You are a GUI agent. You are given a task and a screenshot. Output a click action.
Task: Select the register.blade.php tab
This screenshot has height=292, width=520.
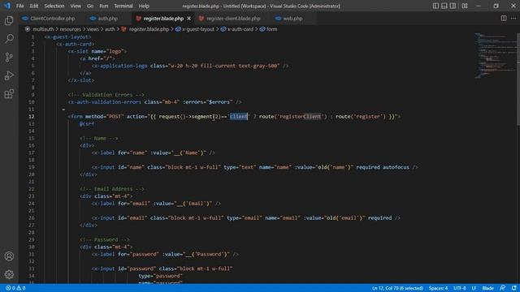pos(163,18)
